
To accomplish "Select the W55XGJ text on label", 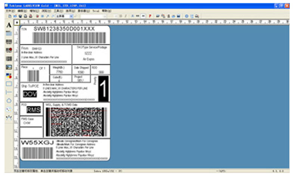I will (37, 143).
